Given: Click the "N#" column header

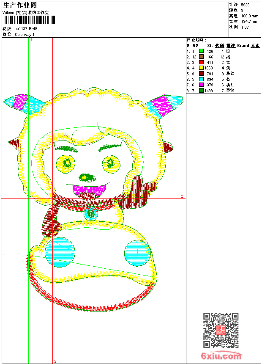Looking at the screenshot, I should [x=195, y=46].
